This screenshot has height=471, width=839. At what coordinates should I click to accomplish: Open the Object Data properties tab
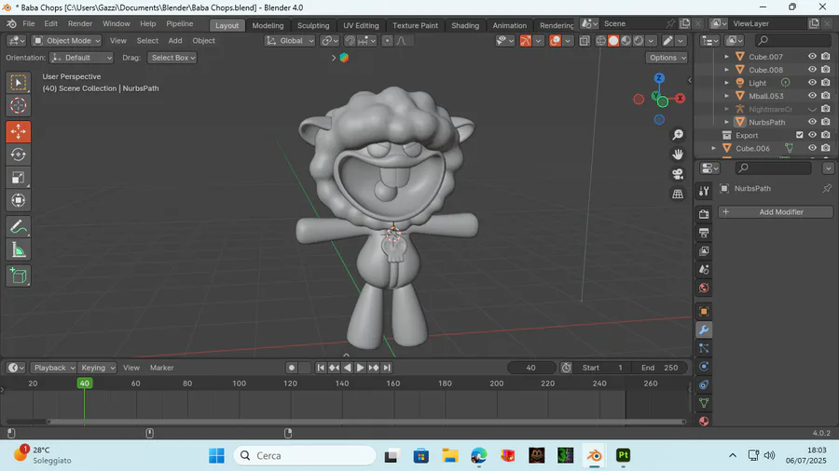pos(704,403)
